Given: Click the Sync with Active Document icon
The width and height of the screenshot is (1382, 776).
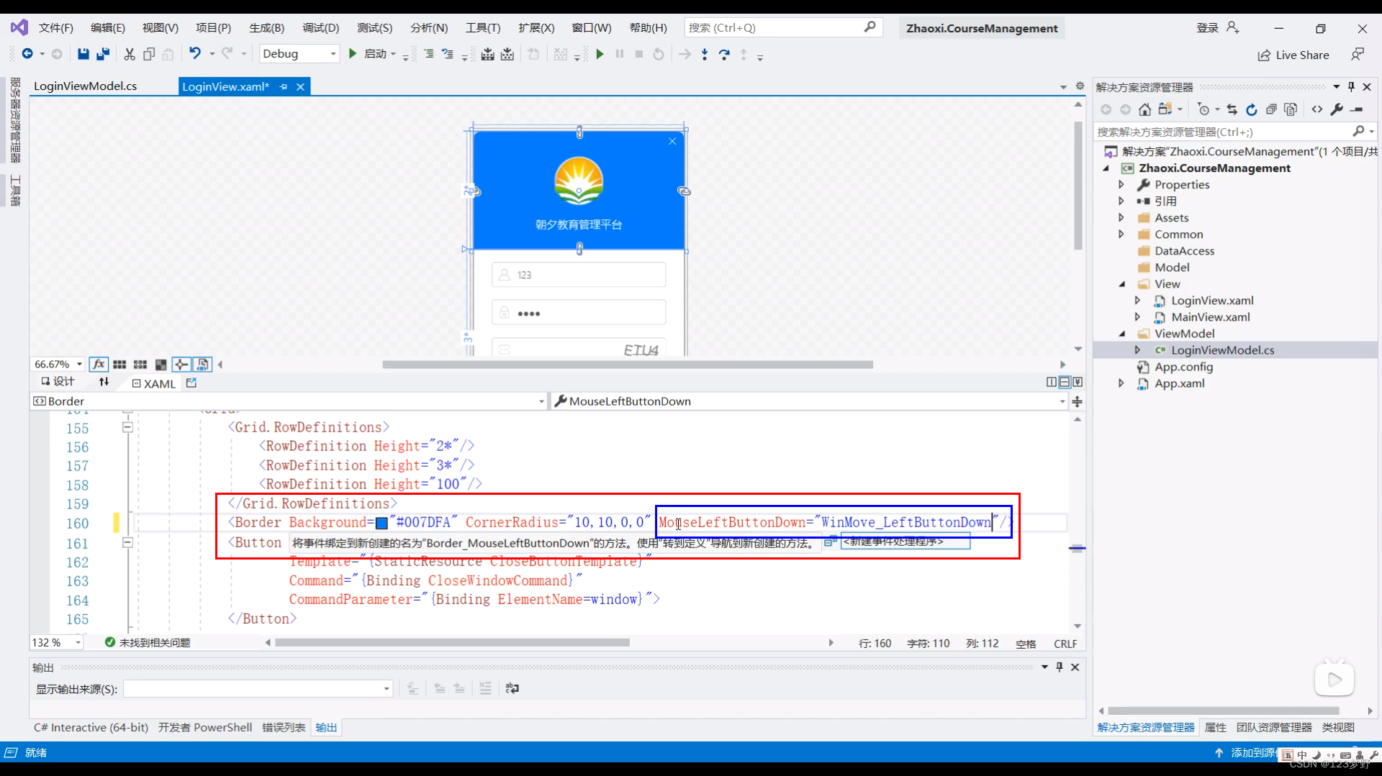Looking at the screenshot, I should 1232,109.
